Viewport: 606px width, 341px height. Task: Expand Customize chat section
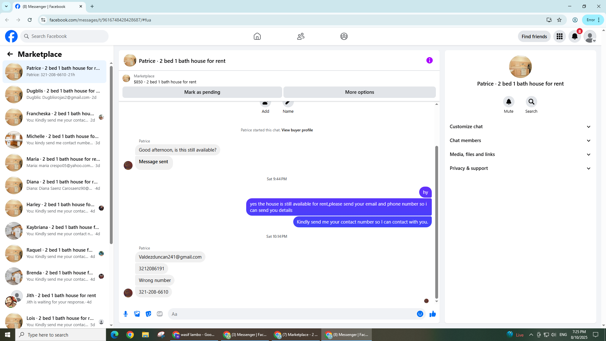pyautogui.click(x=520, y=127)
